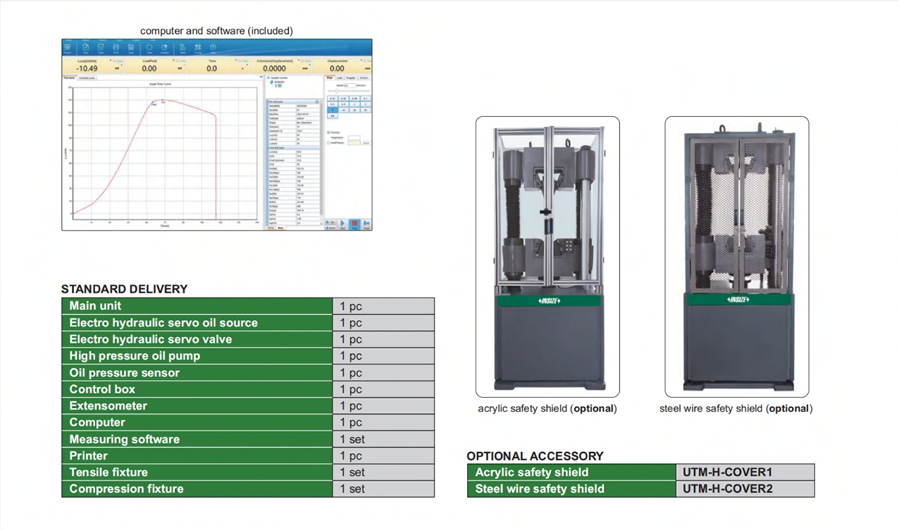This screenshot has width=899, height=530.
Task: Open the dropdown arrow above the curve chart
Action: click(x=261, y=77)
